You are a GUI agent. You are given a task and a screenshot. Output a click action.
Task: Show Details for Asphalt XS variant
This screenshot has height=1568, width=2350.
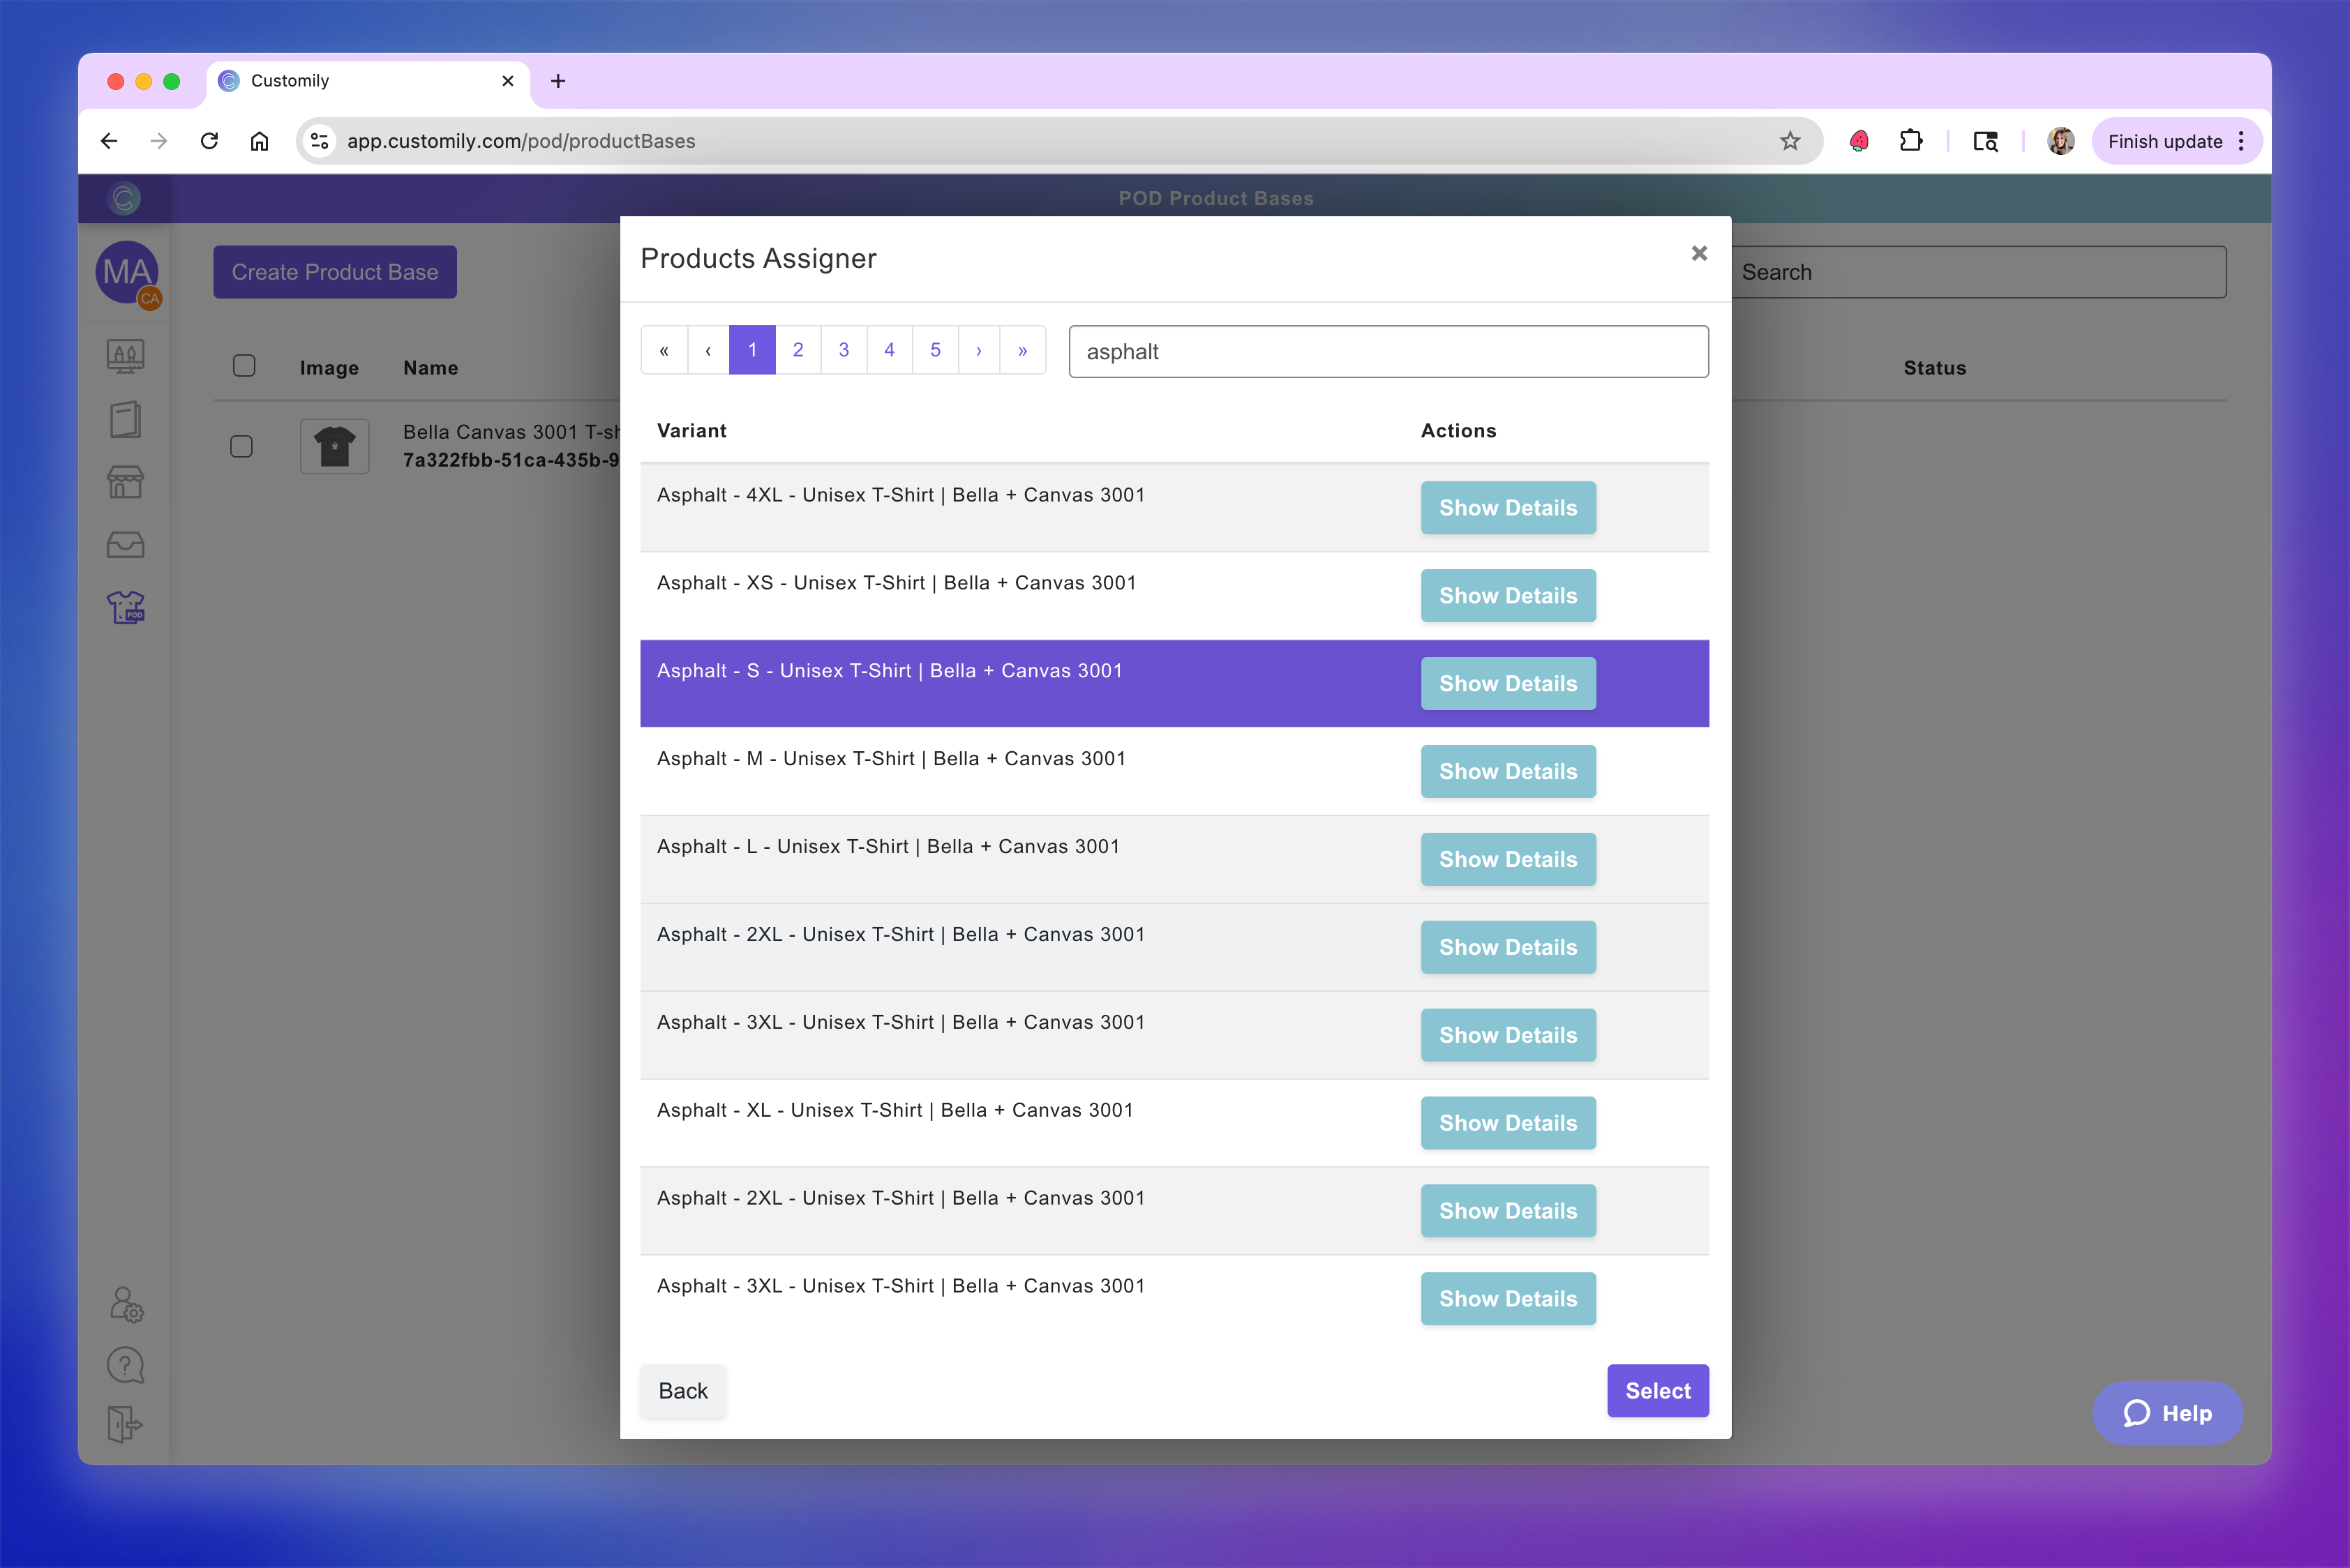(x=1508, y=596)
